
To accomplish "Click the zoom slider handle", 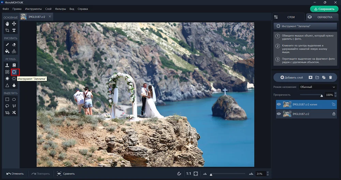I will (x=211, y=175).
